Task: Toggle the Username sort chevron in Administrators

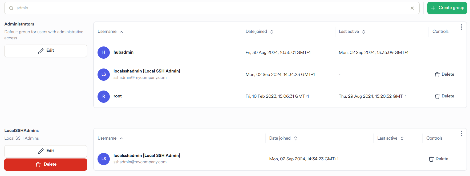Action: (121, 32)
